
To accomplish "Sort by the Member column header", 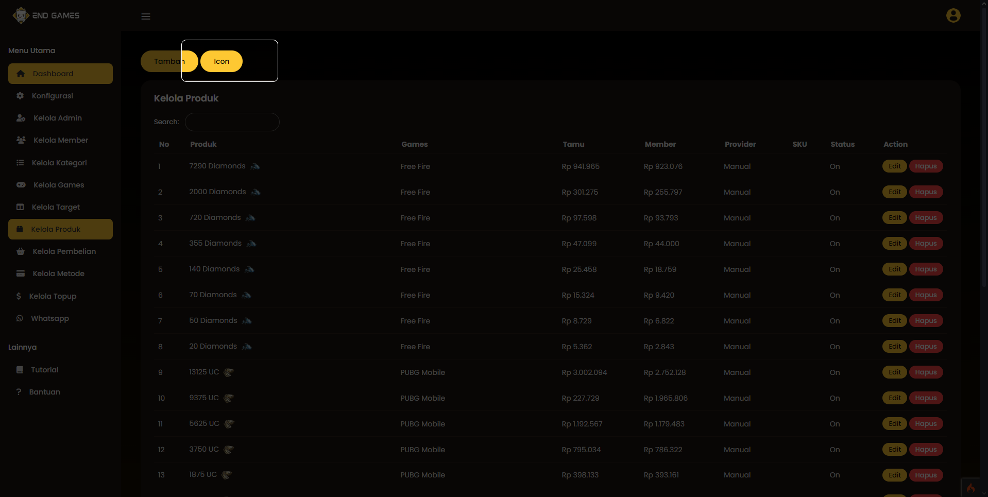I will 660,144.
